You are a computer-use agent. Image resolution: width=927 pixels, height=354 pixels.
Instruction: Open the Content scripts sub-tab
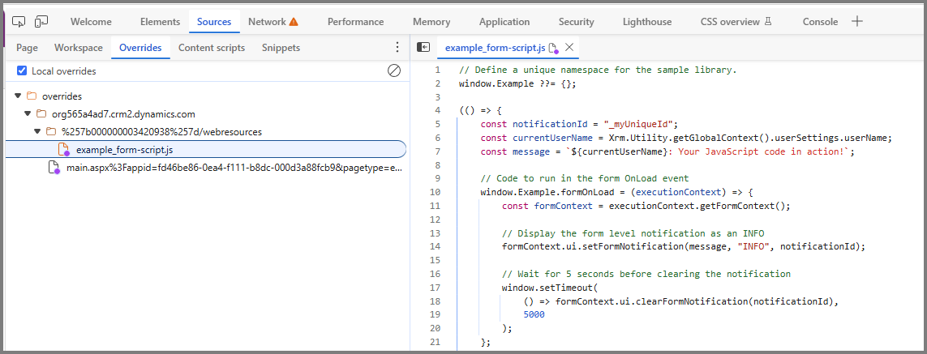point(212,48)
